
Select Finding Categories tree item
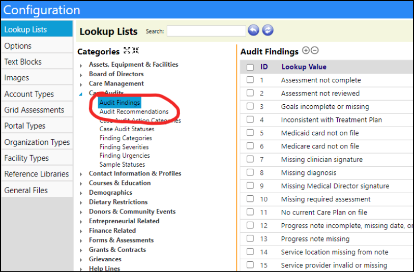[x=126, y=138]
